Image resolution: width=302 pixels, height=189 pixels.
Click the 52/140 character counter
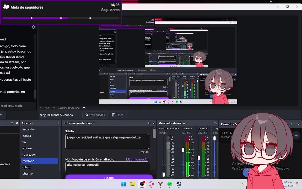pos(144,152)
